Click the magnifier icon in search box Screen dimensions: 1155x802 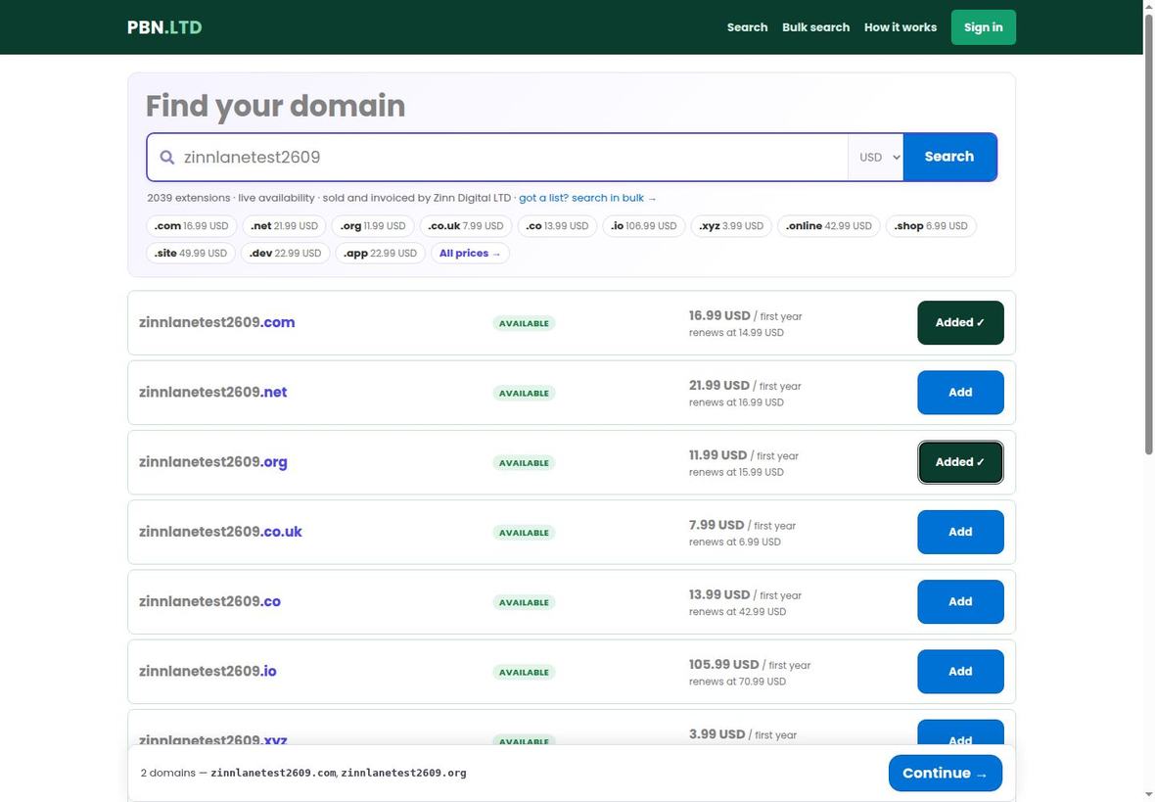click(167, 157)
